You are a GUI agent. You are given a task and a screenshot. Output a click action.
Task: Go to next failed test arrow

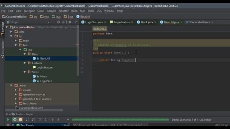point(58,120)
